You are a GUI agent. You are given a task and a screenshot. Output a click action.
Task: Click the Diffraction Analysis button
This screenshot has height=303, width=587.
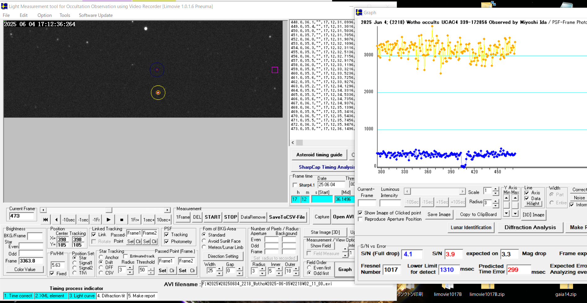point(530,227)
